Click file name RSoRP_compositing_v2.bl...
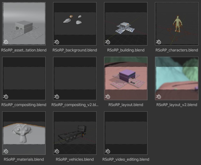This screenshot has width=201, height=165. [x=75, y=105]
